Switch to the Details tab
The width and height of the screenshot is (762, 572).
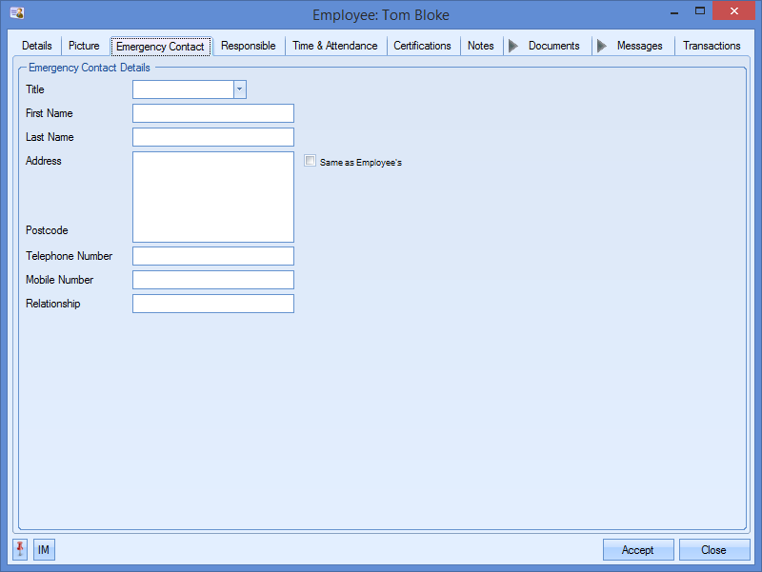[x=37, y=46]
